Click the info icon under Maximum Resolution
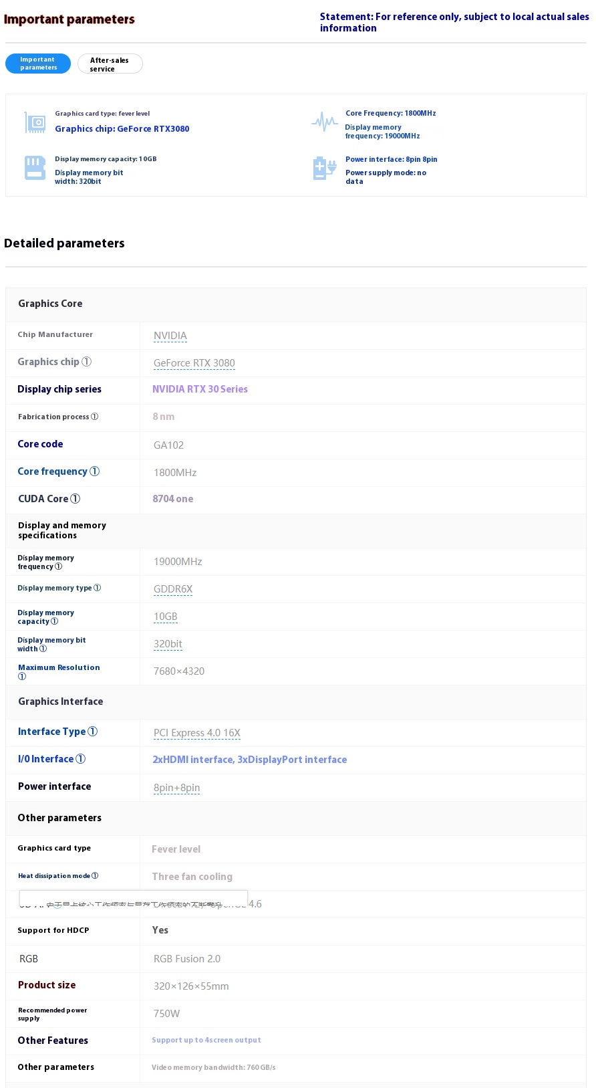The height and width of the screenshot is (1088, 596). [22, 676]
